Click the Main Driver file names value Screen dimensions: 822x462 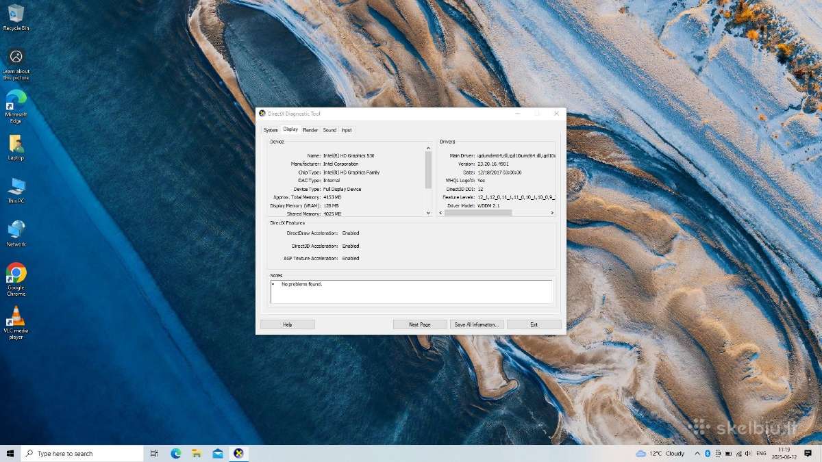click(516, 156)
